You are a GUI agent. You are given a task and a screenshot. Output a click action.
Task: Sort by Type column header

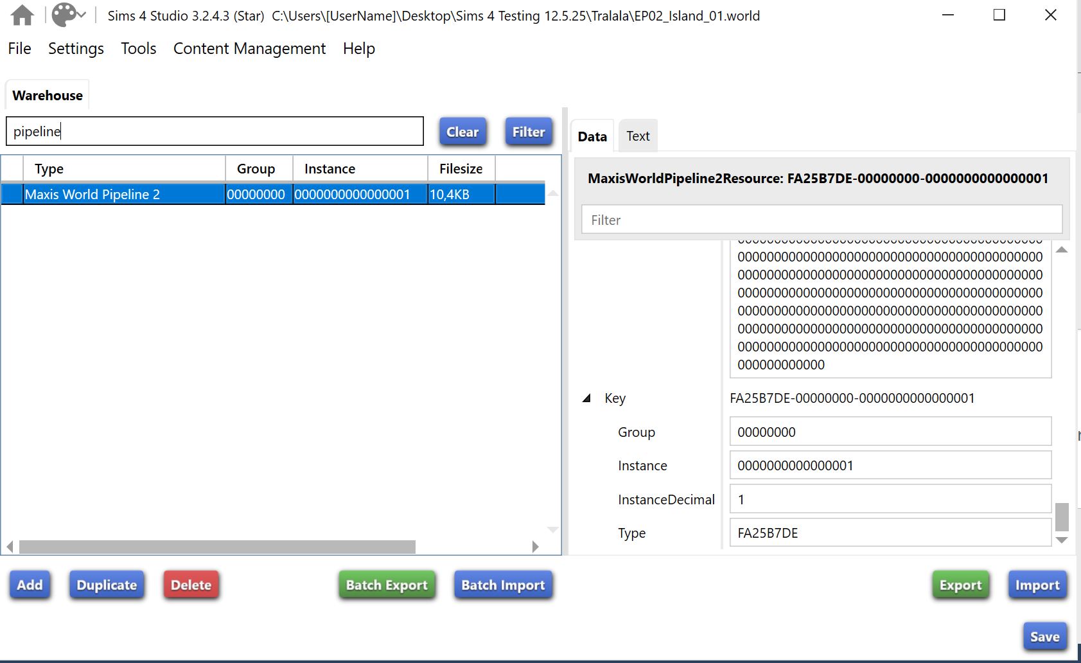(124, 168)
